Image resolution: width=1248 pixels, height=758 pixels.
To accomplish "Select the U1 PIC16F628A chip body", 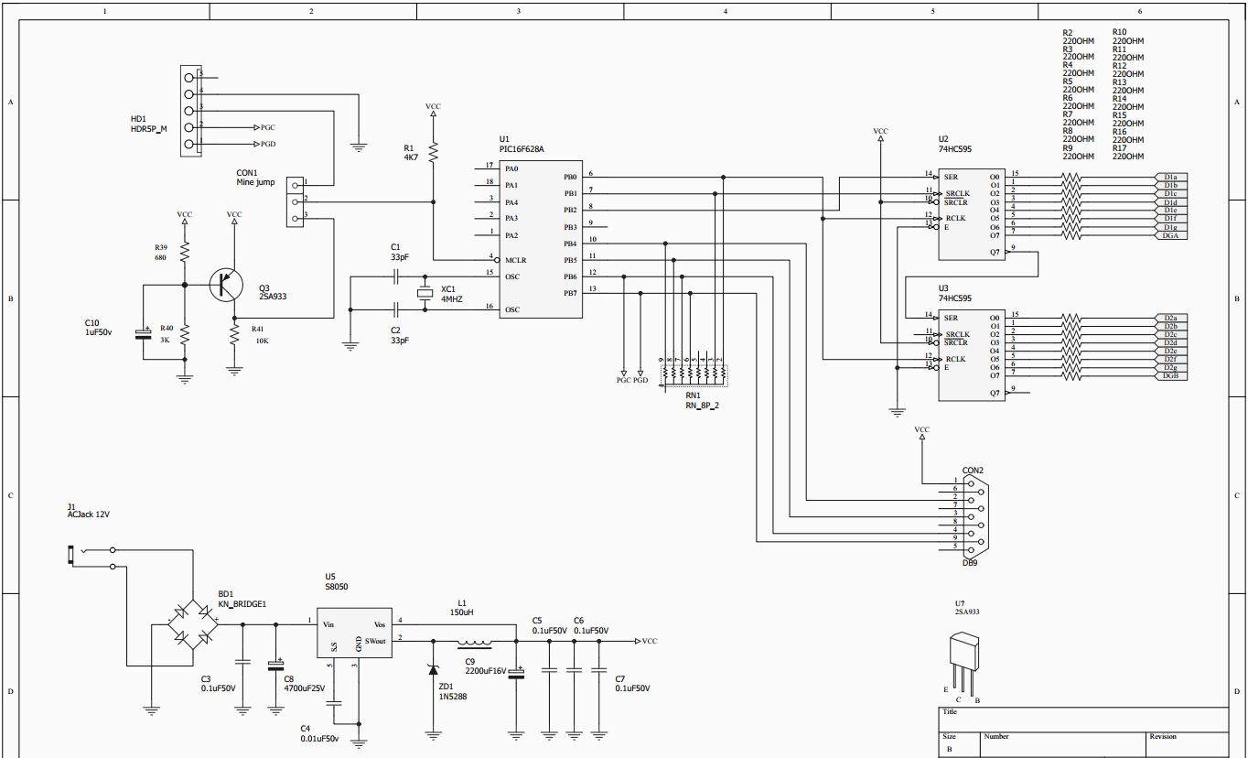I will pyautogui.click(x=540, y=240).
